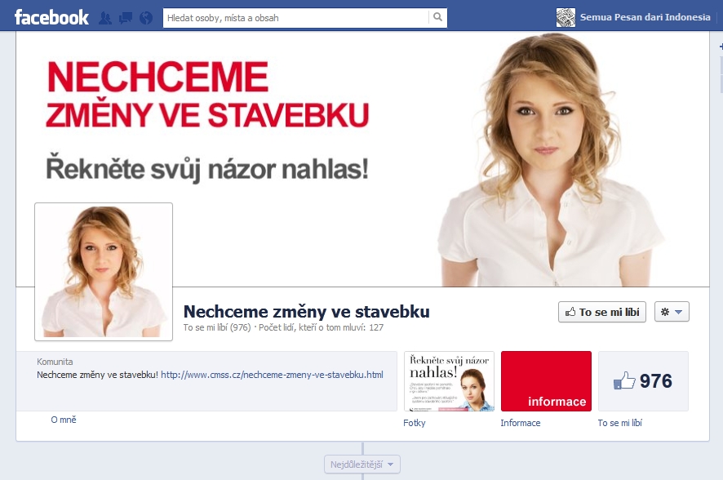Open the page profile picture

pos(104,271)
